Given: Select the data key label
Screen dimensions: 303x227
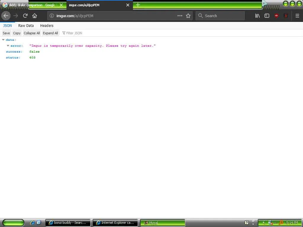Looking at the screenshot, I should pyautogui.click(x=11, y=40).
